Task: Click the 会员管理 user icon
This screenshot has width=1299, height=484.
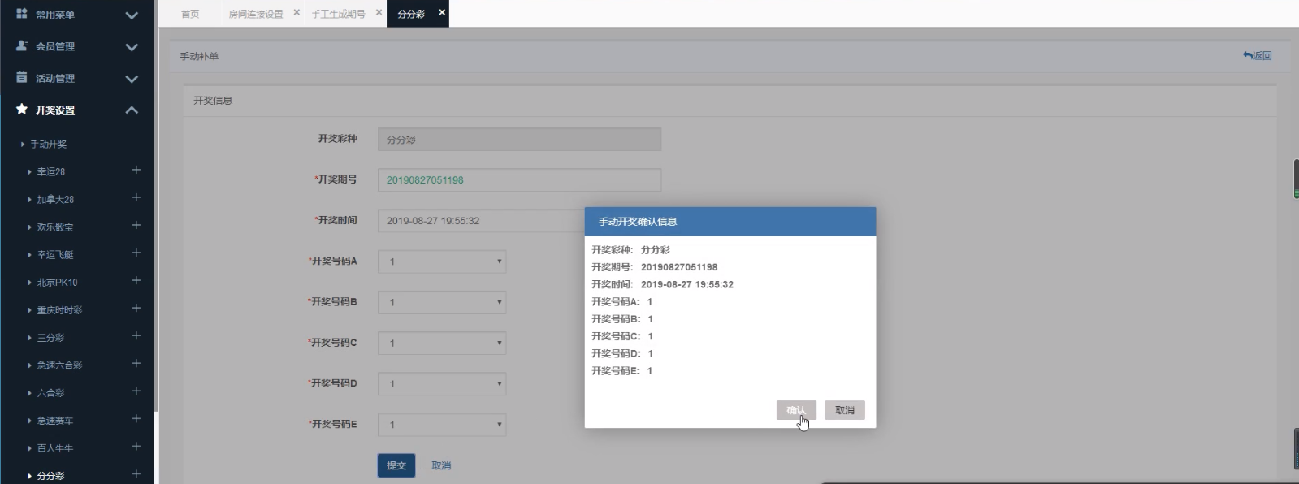Action: point(22,45)
